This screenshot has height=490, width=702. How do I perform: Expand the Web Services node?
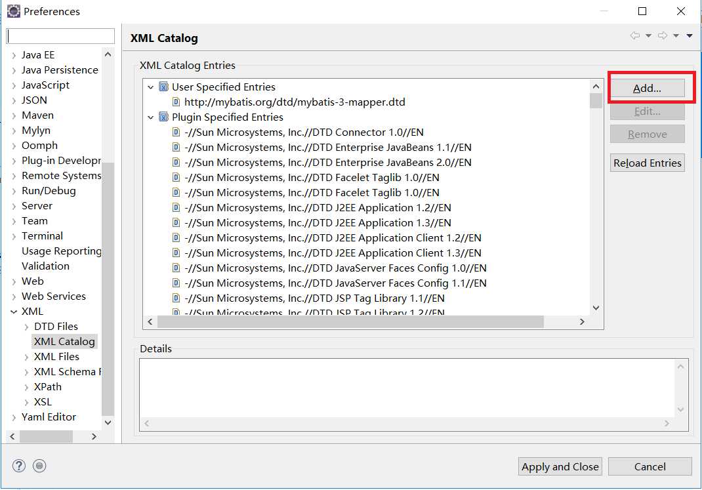[x=14, y=296]
